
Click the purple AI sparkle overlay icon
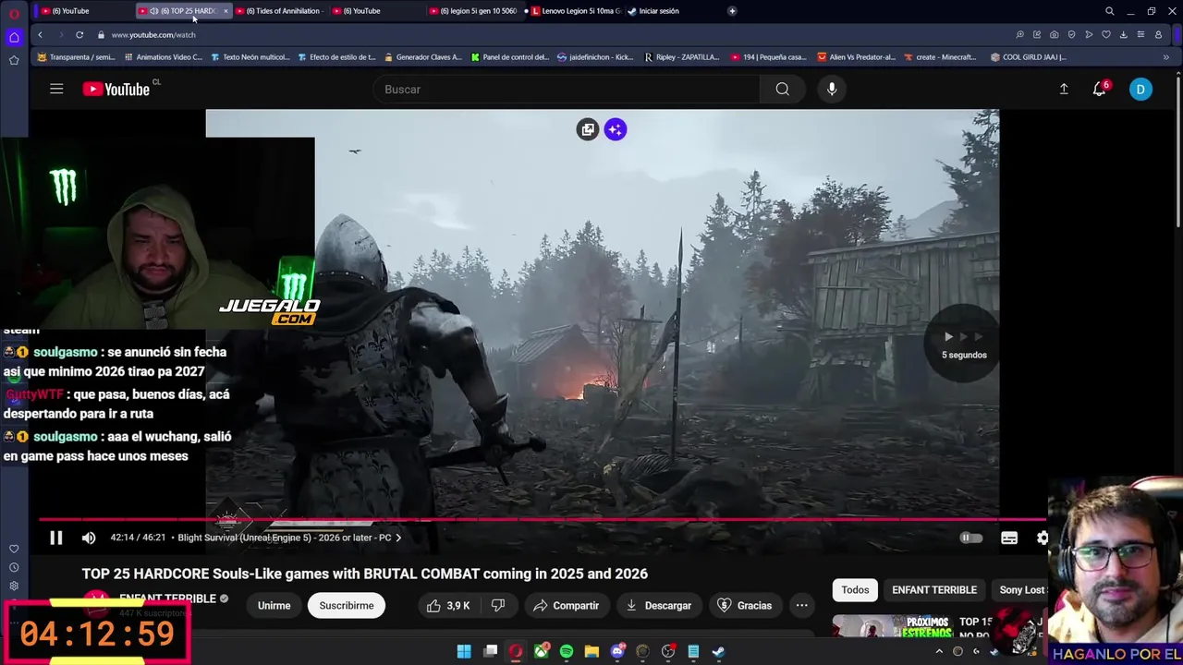pos(616,129)
